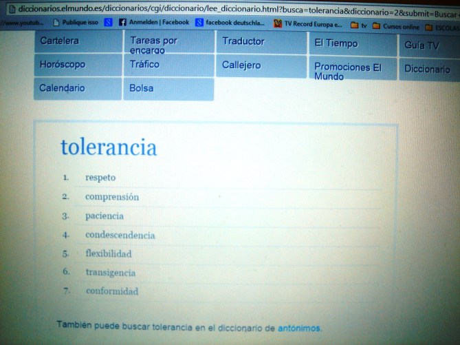Open the Traductor page

pyautogui.click(x=243, y=42)
